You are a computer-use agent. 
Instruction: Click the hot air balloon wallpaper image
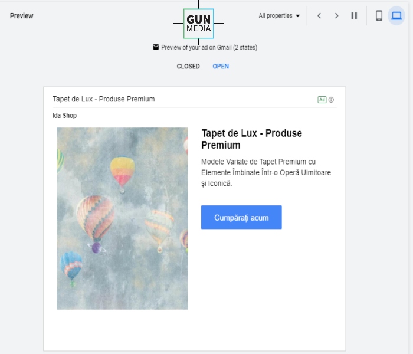coord(123,218)
